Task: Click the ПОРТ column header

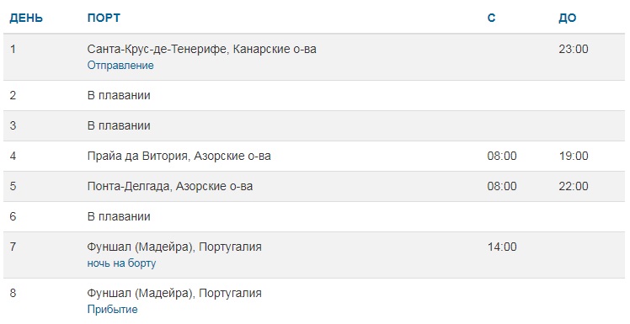Action: [104, 18]
